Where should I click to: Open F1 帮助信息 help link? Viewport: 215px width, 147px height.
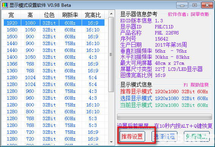[x=196, y=85]
